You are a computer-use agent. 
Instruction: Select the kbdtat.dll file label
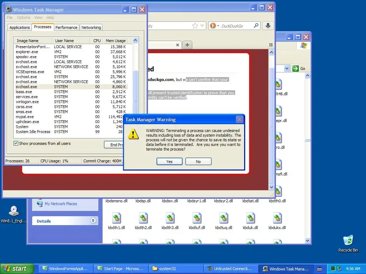point(251,201)
